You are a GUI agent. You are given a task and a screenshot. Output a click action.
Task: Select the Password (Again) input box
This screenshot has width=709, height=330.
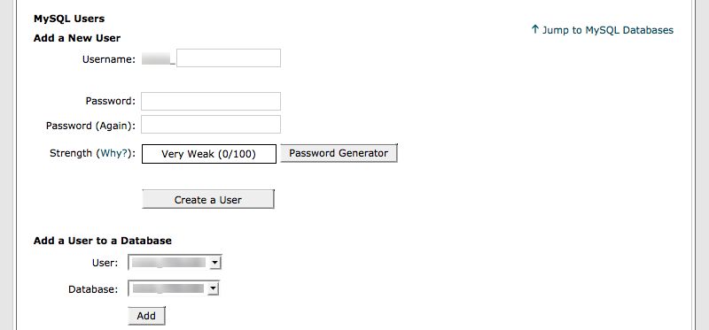click(x=211, y=125)
